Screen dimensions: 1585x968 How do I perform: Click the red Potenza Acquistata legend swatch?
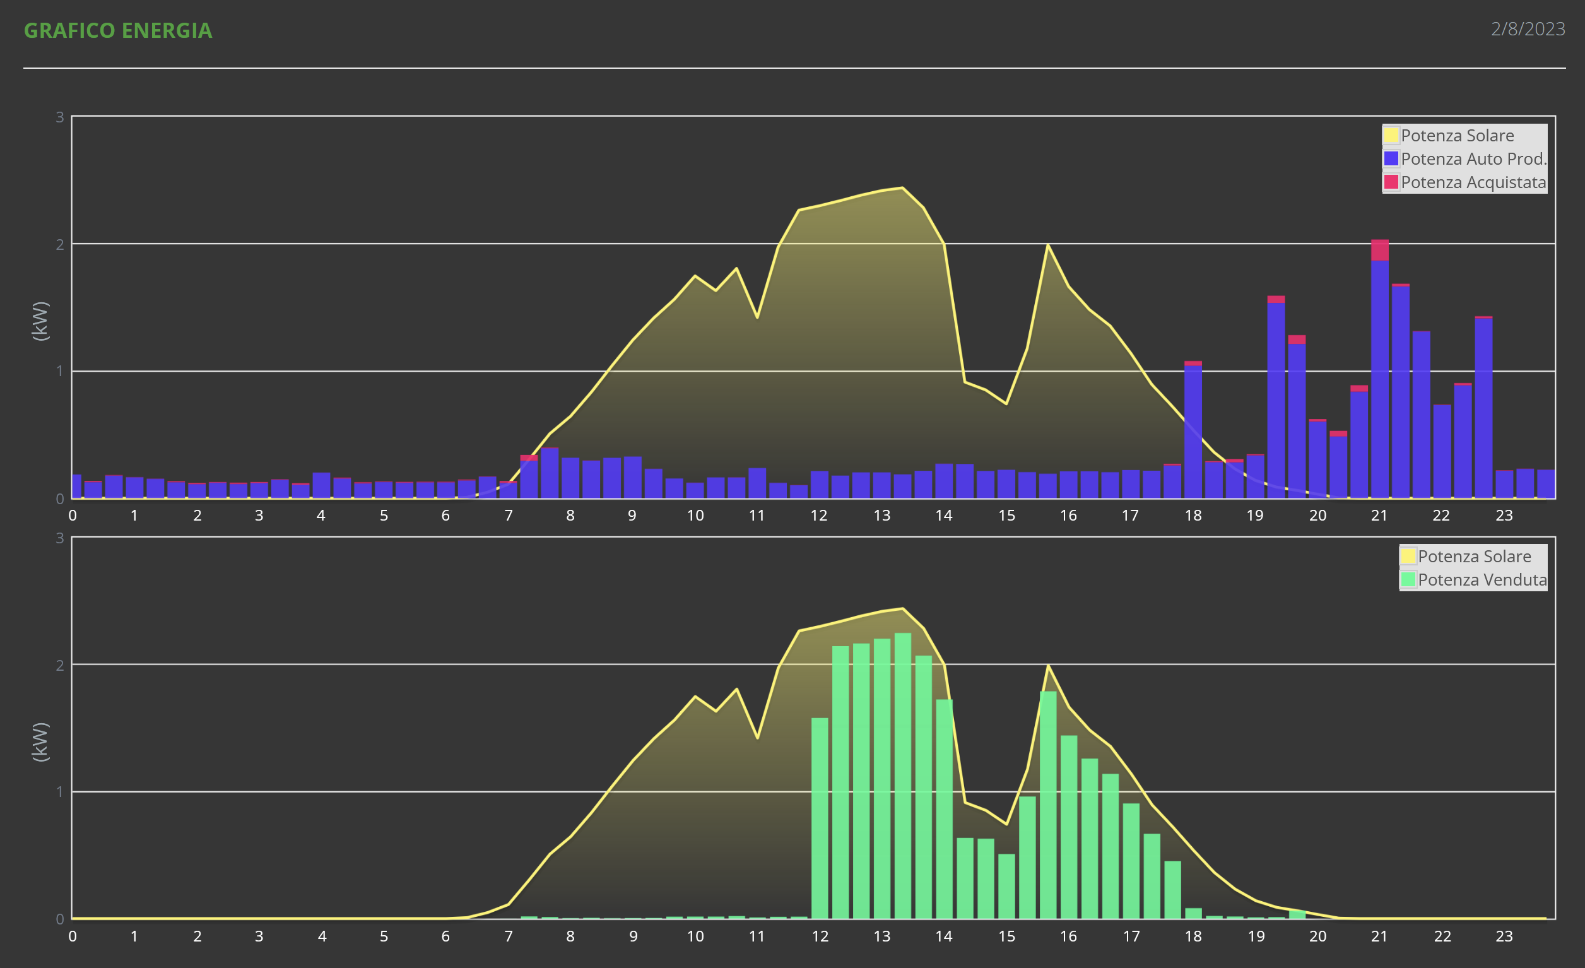point(1391,182)
